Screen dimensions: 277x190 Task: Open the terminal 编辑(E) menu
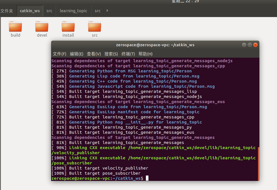tap(77, 54)
